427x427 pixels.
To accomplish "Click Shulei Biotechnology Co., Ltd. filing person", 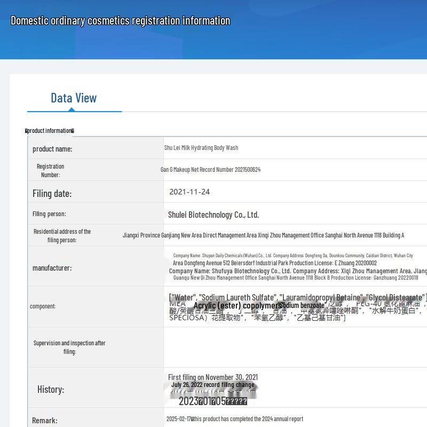I will 213,215.
